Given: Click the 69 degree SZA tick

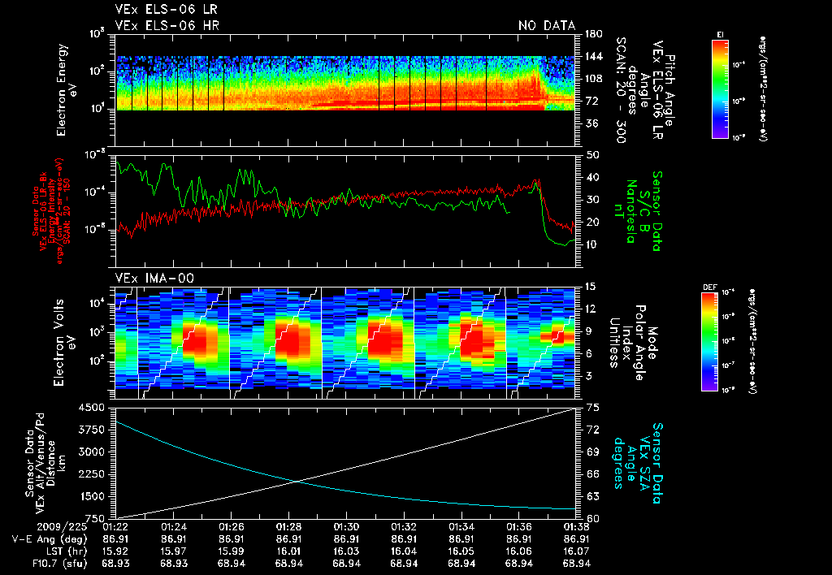Looking at the screenshot, I should 592,452.
